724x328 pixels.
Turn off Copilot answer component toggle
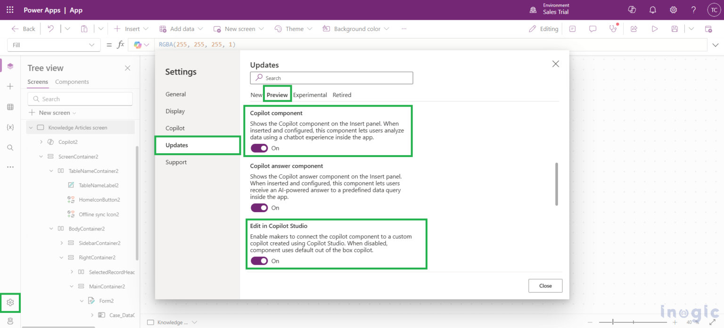259,208
